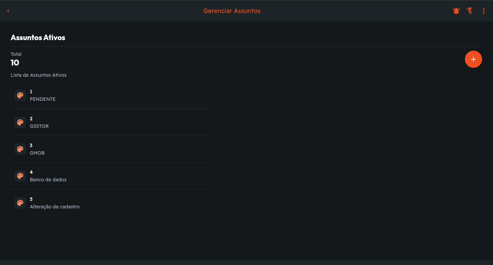Click the palette icon beside PENDENTE
493x265 pixels.
tap(20, 95)
